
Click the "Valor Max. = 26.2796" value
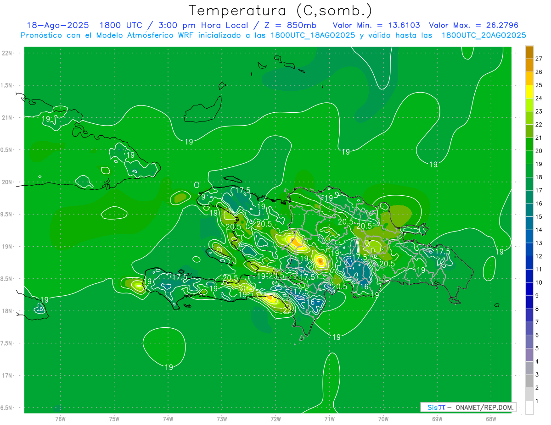coord(473,25)
